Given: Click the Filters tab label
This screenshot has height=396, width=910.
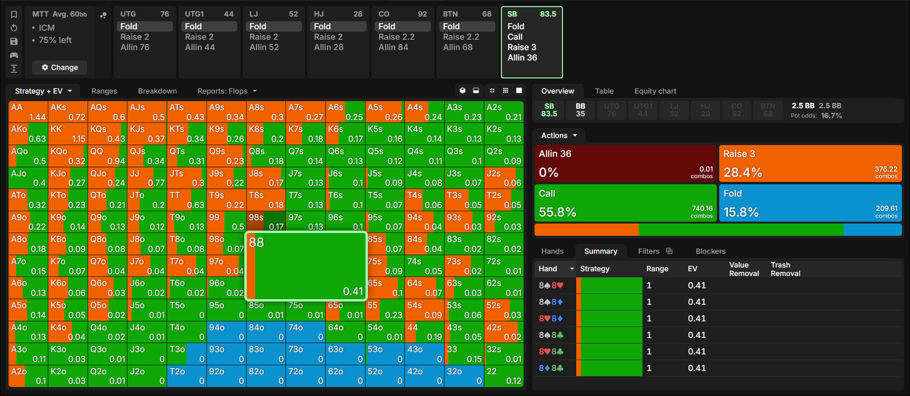Looking at the screenshot, I should pyautogui.click(x=649, y=251).
